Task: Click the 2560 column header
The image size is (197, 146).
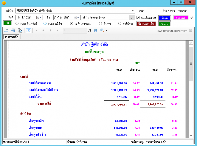Action: (x=155, y=70)
